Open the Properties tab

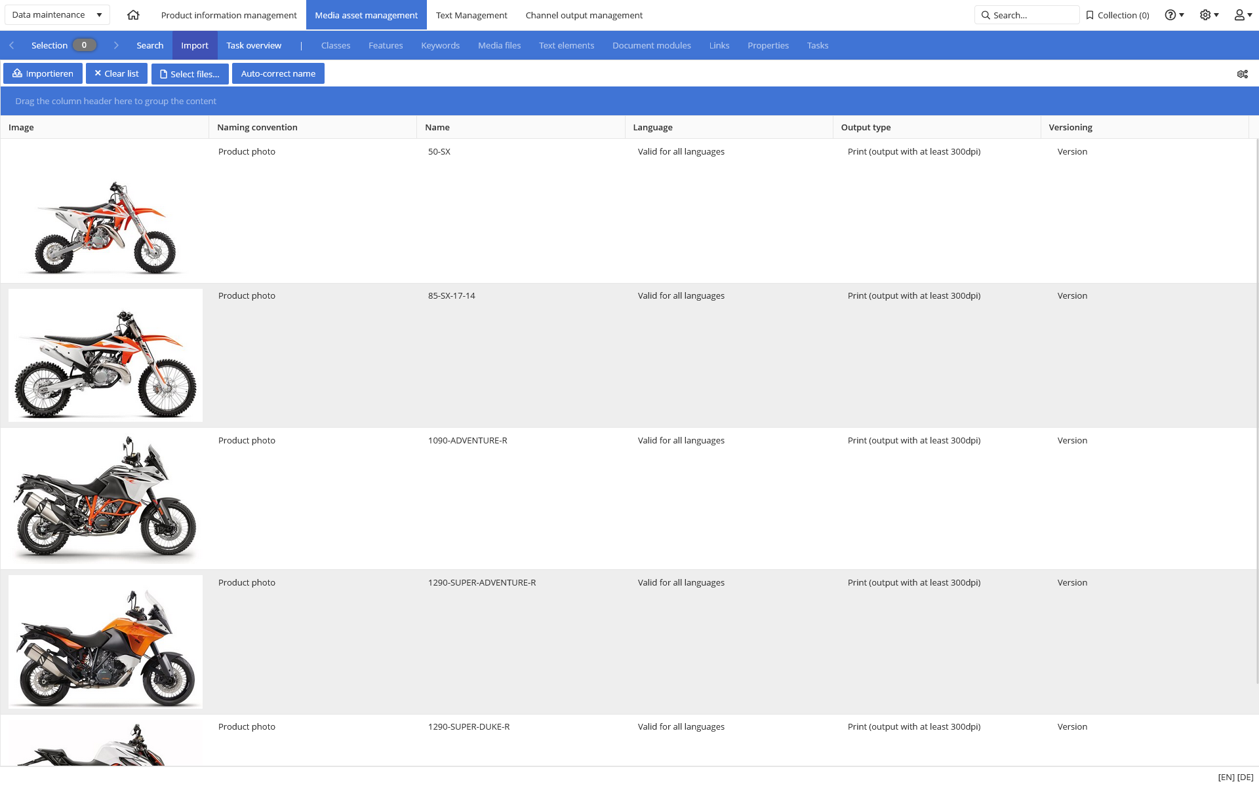(x=768, y=45)
